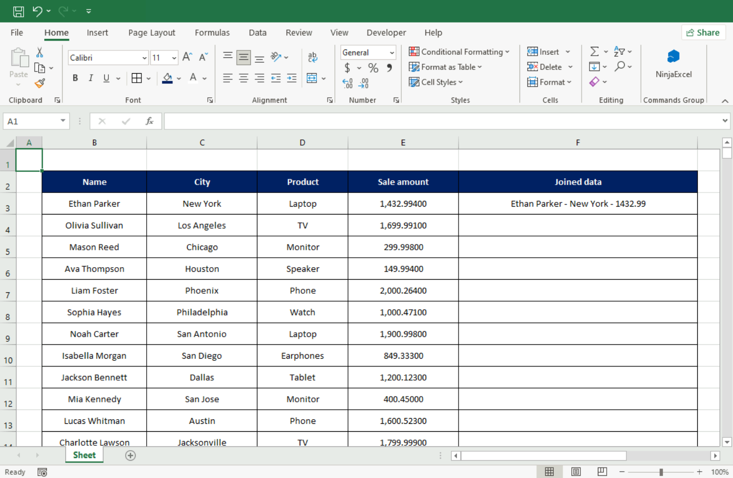The height and width of the screenshot is (478, 733).
Task: Expand the Borders dropdown arrow
Action: pyautogui.click(x=149, y=78)
